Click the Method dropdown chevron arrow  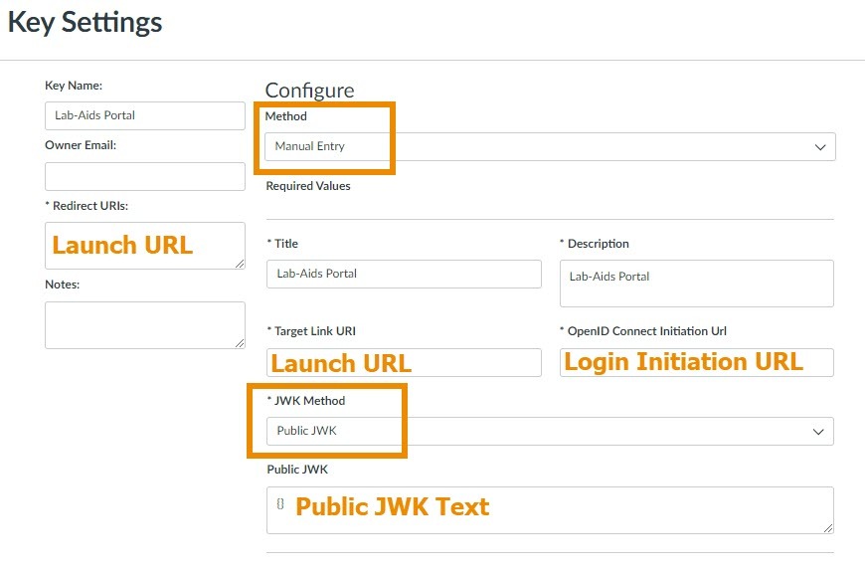pyautogui.click(x=820, y=147)
